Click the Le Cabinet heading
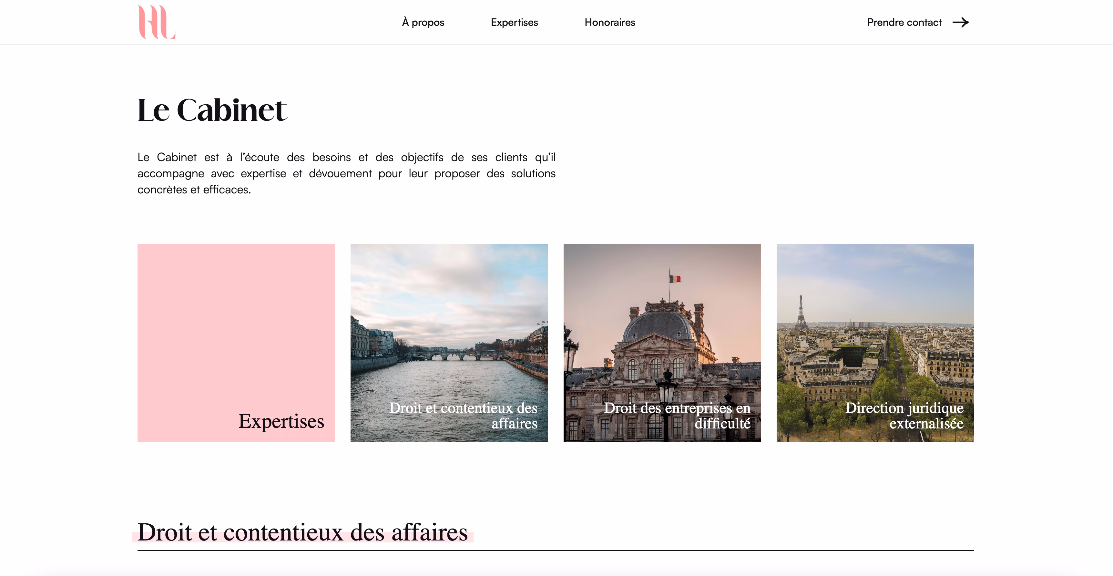1113x576 pixels. (212, 110)
